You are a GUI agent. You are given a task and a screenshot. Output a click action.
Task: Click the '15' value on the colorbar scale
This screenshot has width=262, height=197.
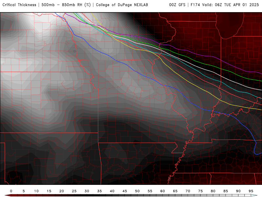pos(49,191)
